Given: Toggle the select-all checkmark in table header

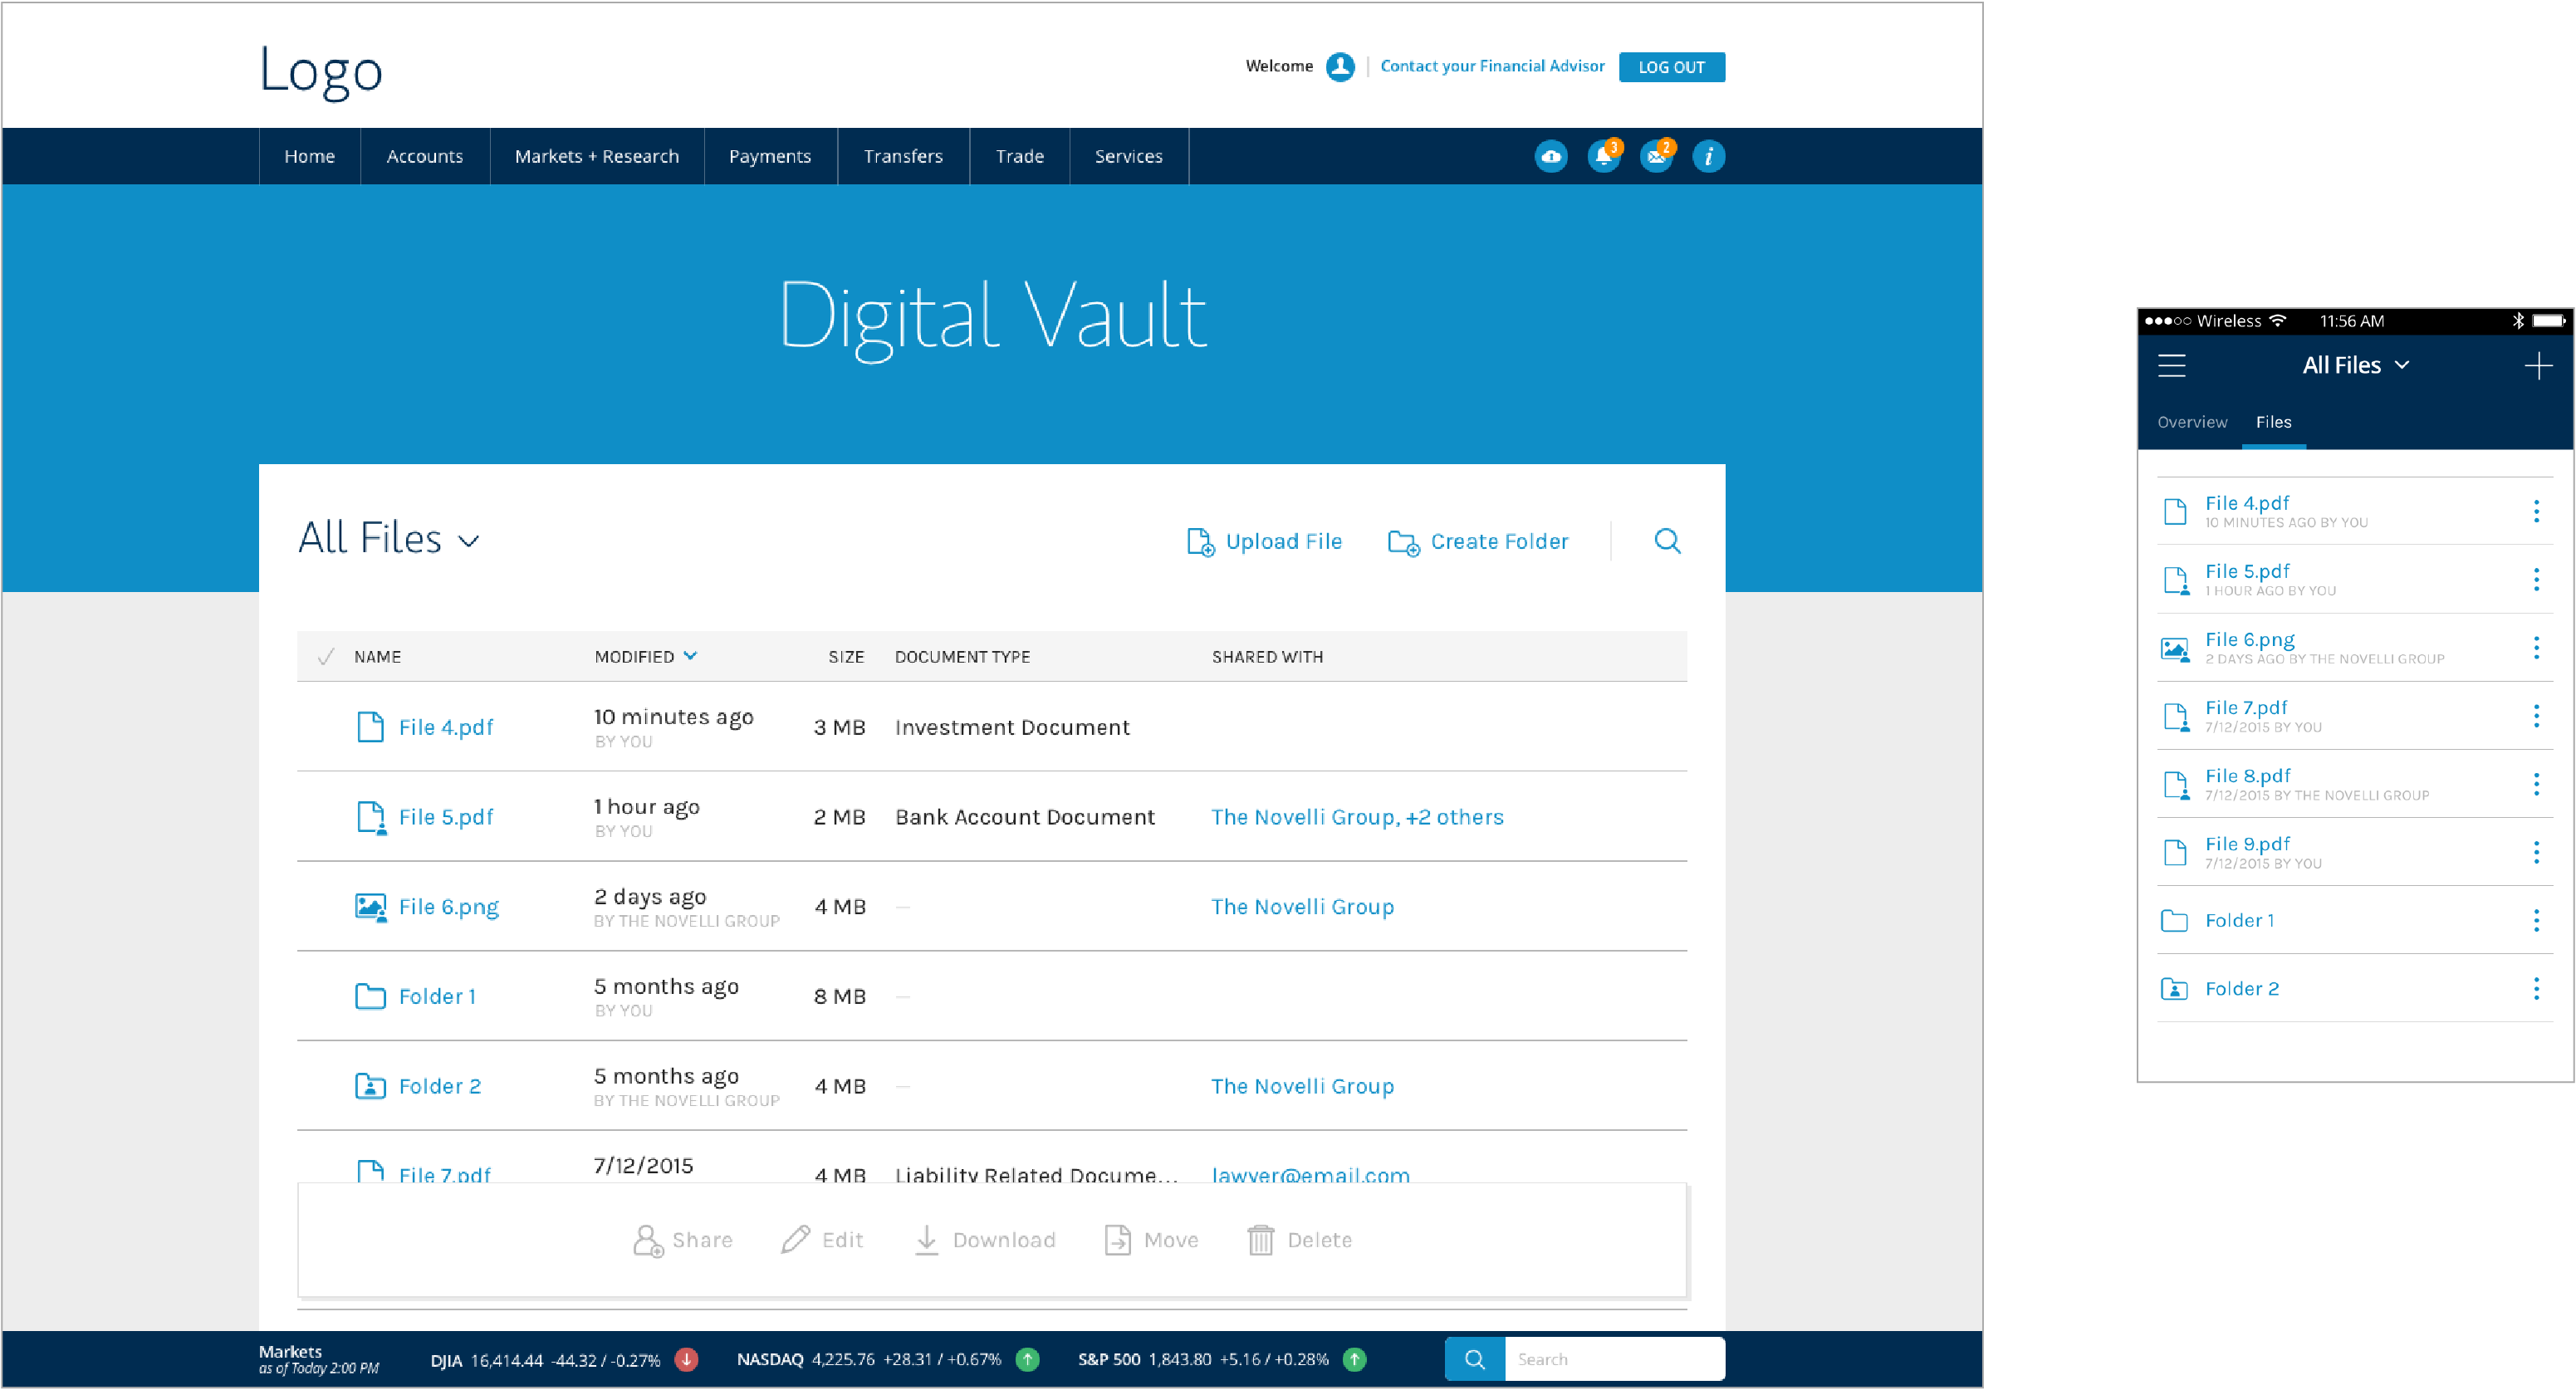Looking at the screenshot, I should click(x=325, y=657).
